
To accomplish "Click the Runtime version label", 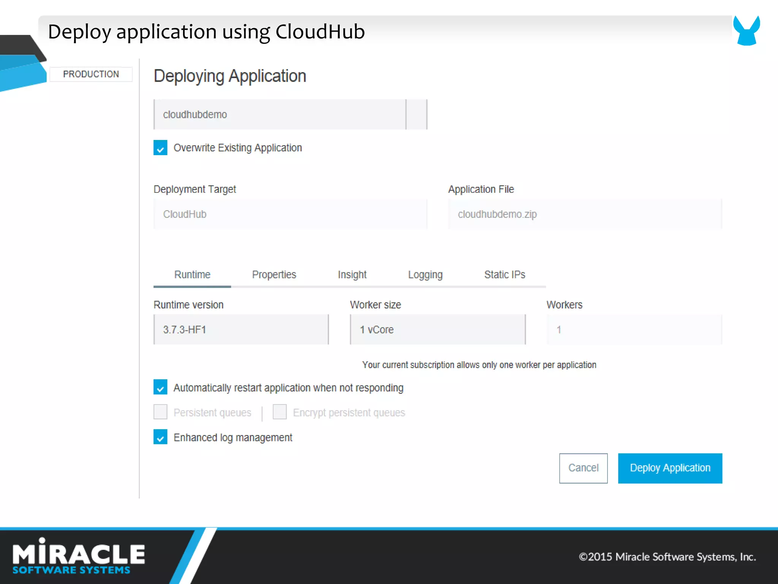I will tap(188, 305).
